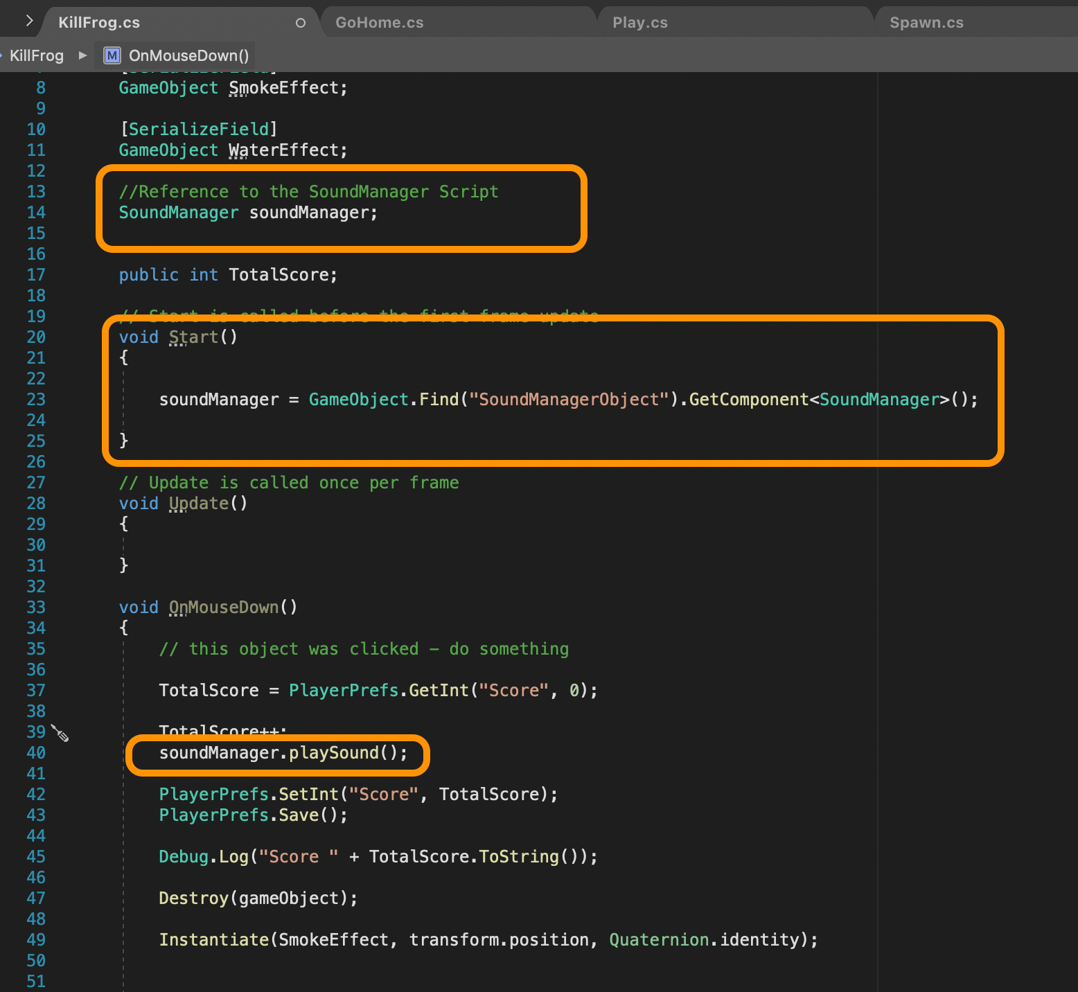This screenshot has width=1078, height=992.
Task: Click the chevron arrow left of the KillFrog.cs tab
Action: point(28,21)
